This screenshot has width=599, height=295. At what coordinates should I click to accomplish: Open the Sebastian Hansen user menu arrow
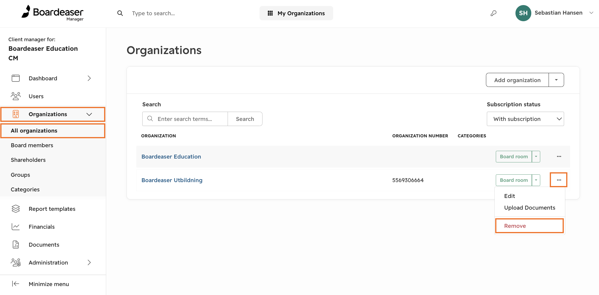coord(591,13)
